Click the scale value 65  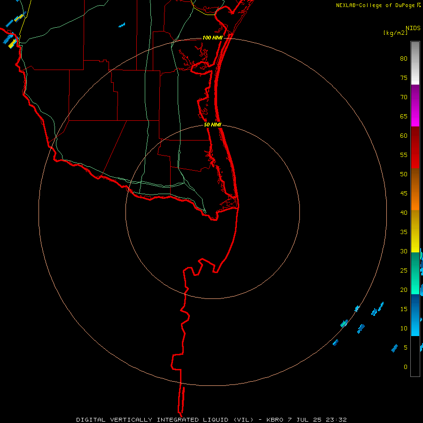[404, 116]
